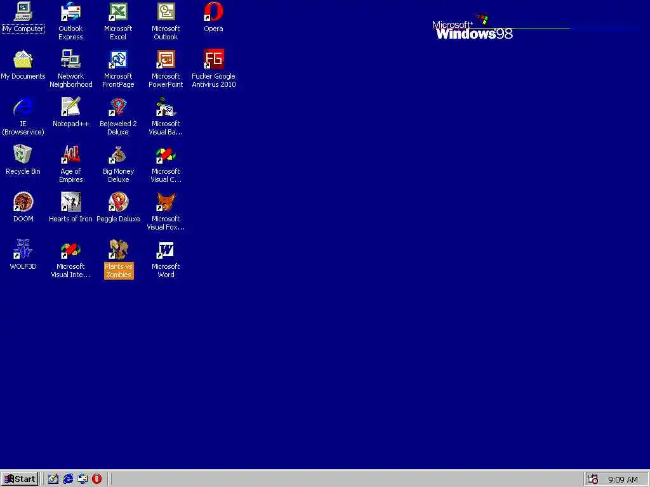Click the 9:09 AM taskbar clock
650x487 pixels.
tap(623, 479)
